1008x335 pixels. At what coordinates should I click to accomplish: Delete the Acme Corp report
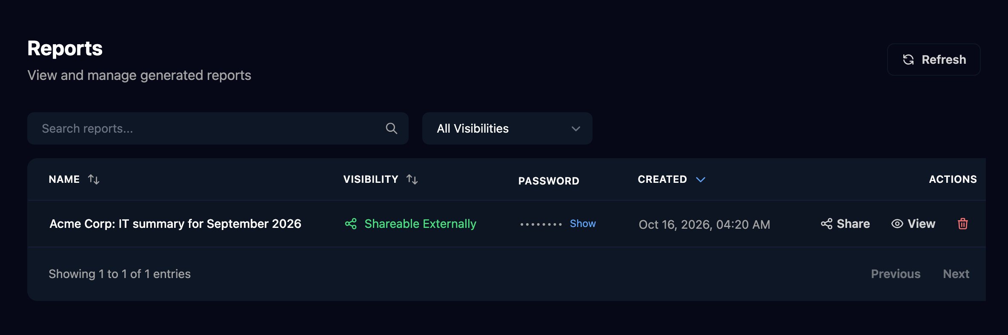point(962,224)
